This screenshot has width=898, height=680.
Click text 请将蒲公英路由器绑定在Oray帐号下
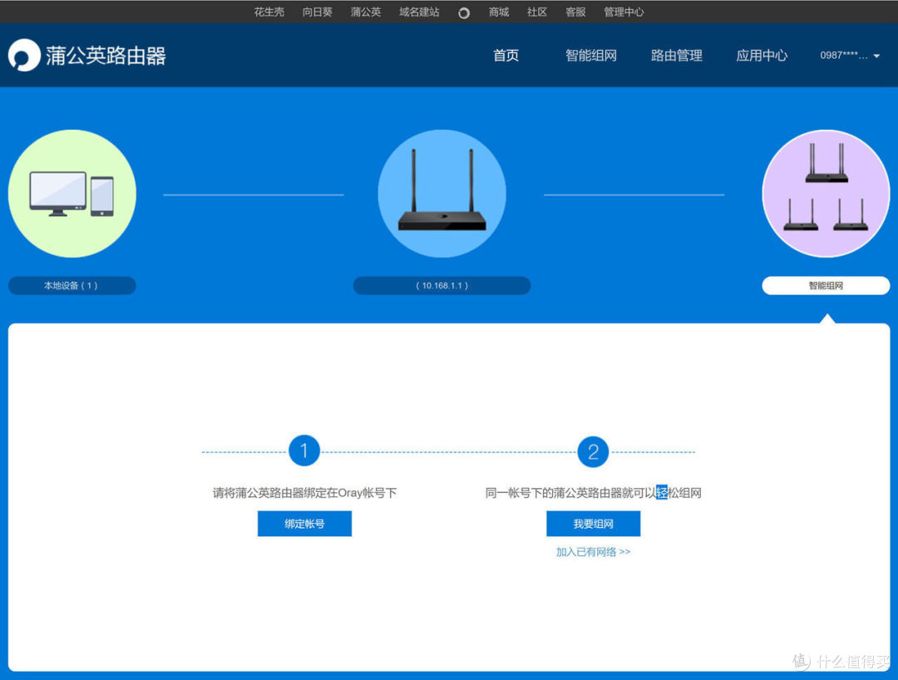(x=304, y=493)
